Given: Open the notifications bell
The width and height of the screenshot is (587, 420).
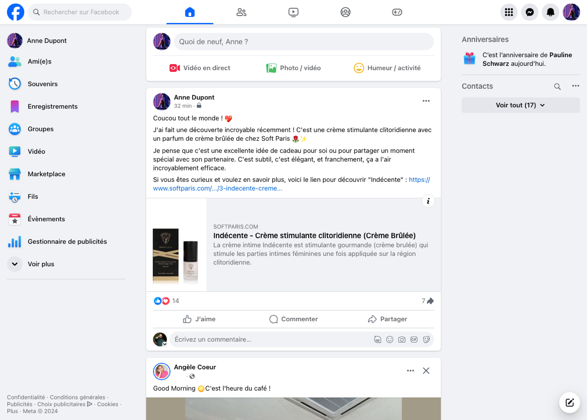Looking at the screenshot, I should pyautogui.click(x=550, y=12).
